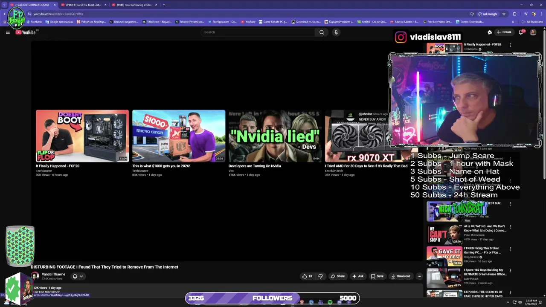Open the browser extensions puzzle icon
546x307 pixels.
[x=514, y=14]
